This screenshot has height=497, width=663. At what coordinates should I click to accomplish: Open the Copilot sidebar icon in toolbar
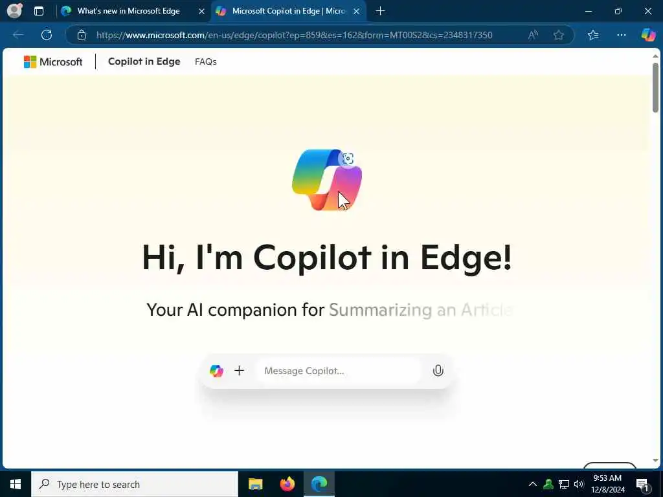coord(647,35)
